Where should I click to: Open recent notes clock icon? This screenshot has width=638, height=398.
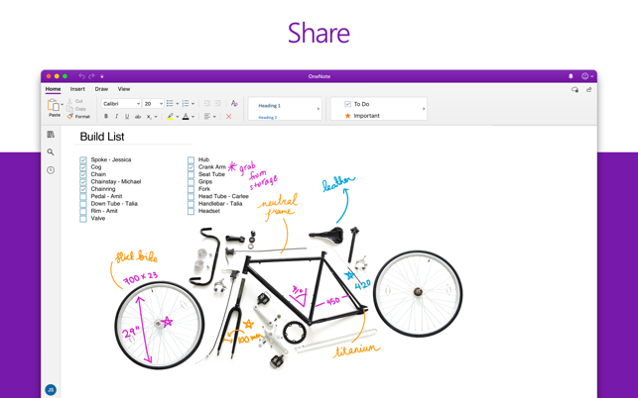(x=51, y=170)
